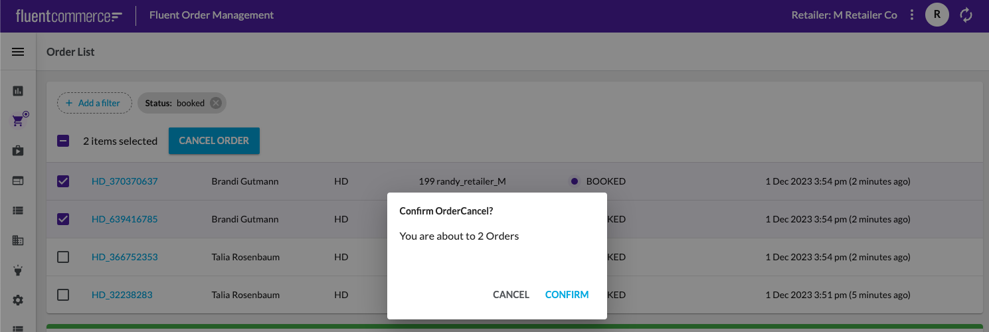This screenshot has width=989, height=332.
Task: Remove the Status booked filter chip
Action: 215,103
